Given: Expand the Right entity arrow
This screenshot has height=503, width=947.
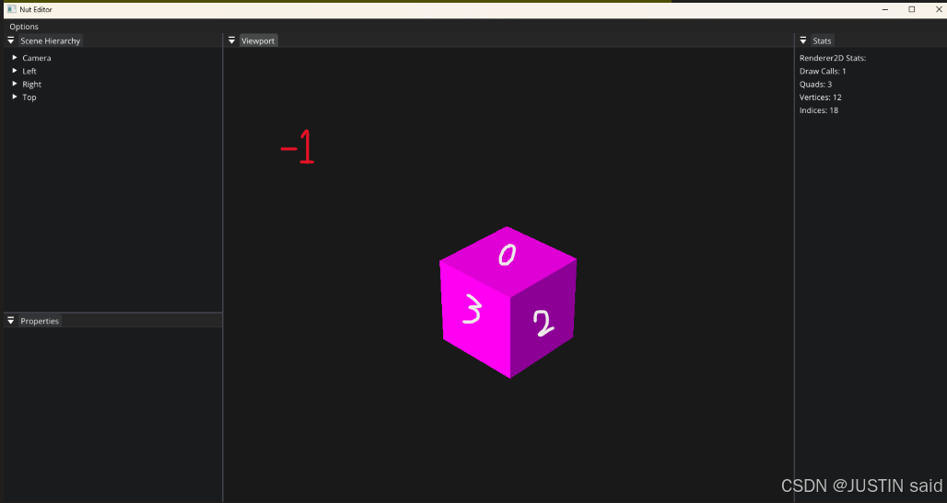Looking at the screenshot, I should pyautogui.click(x=15, y=84).
